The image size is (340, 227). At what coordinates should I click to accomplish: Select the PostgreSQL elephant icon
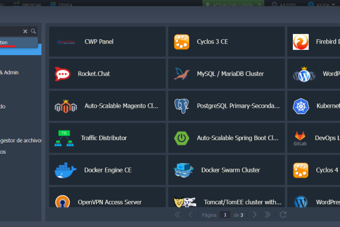[182, 106]
